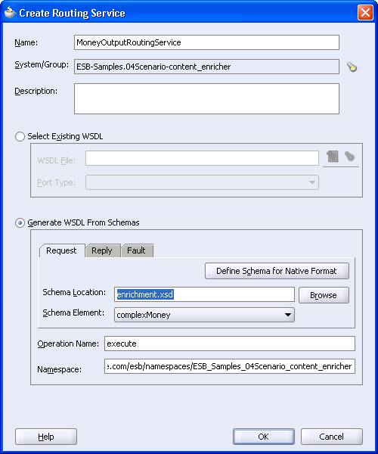Select Generate WSDL From Schemas option

(x=20, y=222)
